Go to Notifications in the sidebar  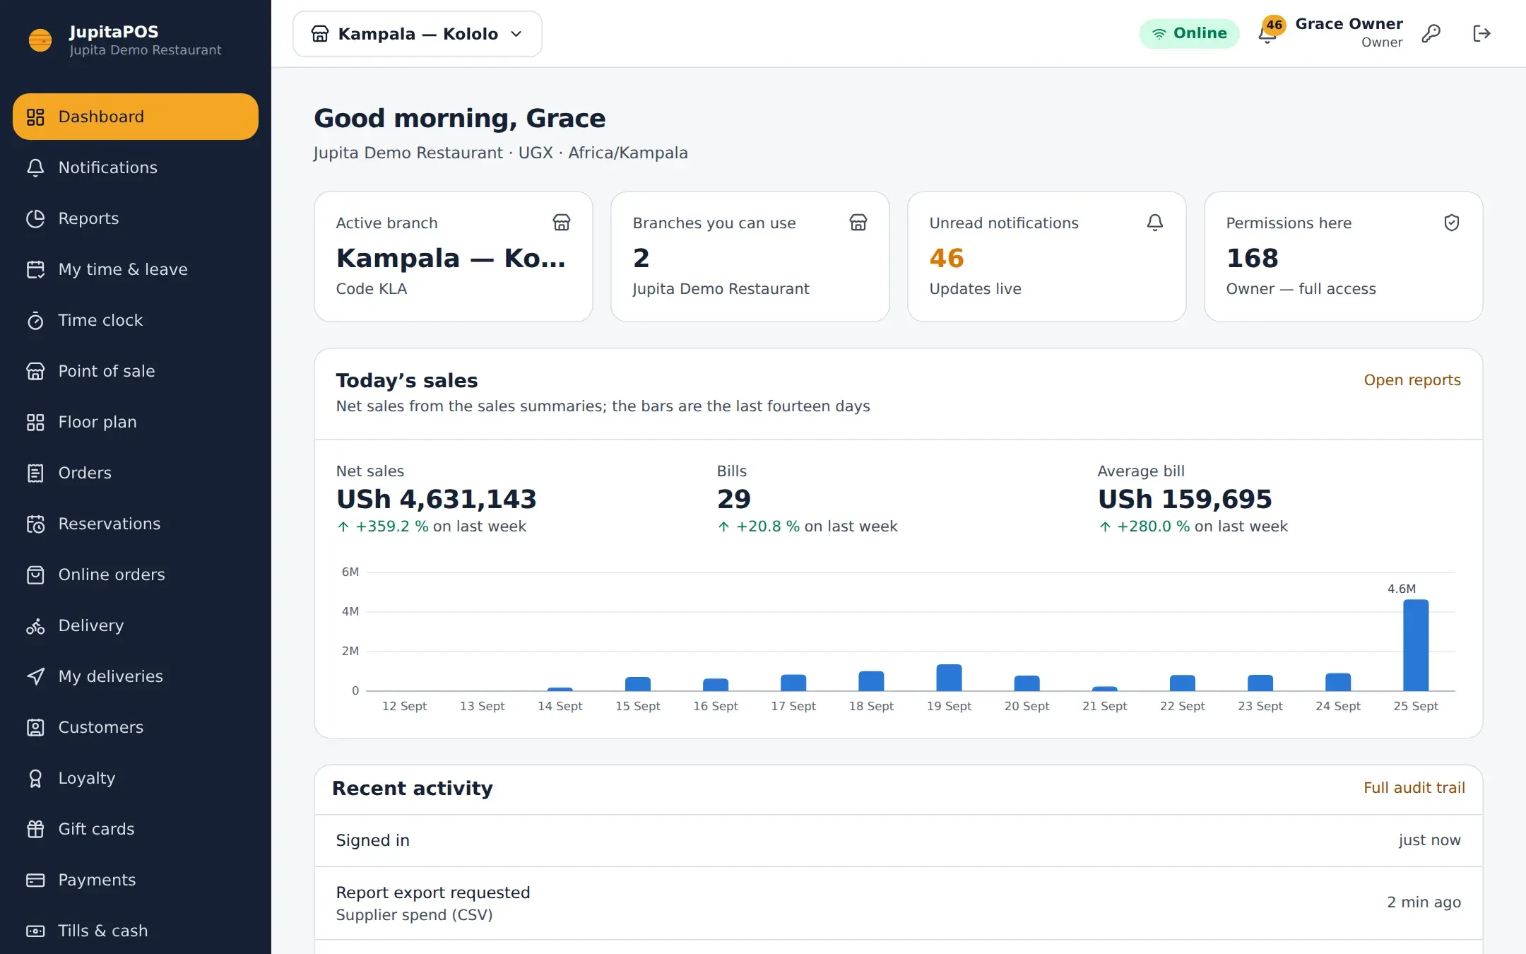tap(136, 167)
